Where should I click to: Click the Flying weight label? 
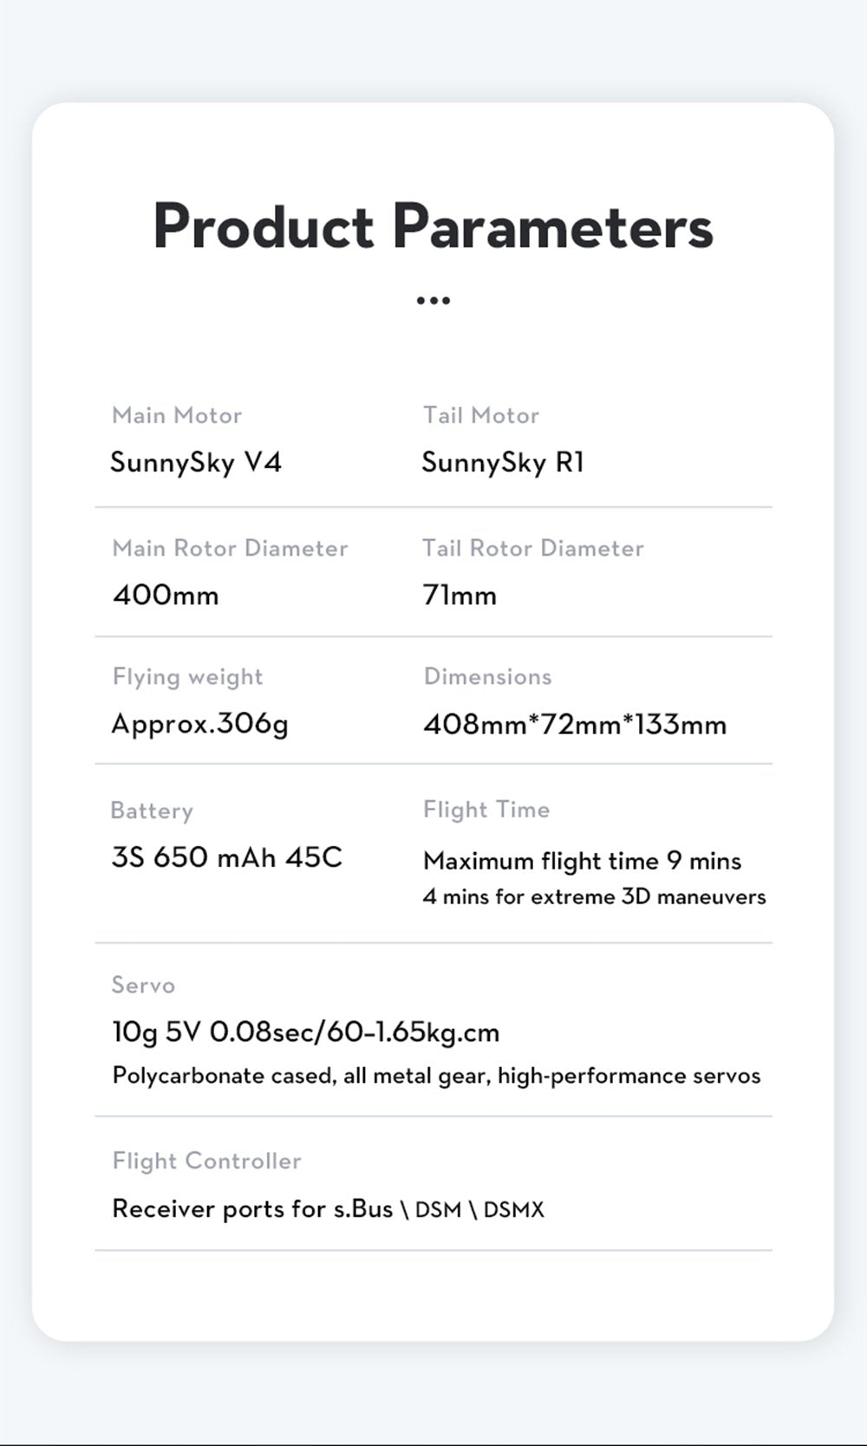click(x=187, y=676)
